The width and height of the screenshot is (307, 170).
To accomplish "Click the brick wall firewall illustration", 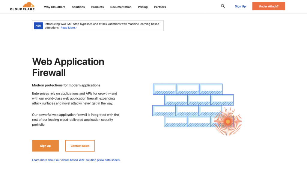I will coord(193,105).
